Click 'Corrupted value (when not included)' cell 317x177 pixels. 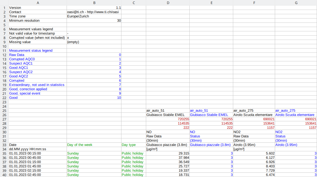[x=38, y=38]
